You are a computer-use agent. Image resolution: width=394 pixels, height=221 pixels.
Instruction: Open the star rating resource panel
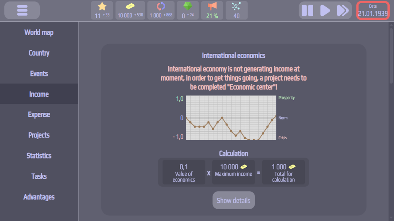[102, 10]
